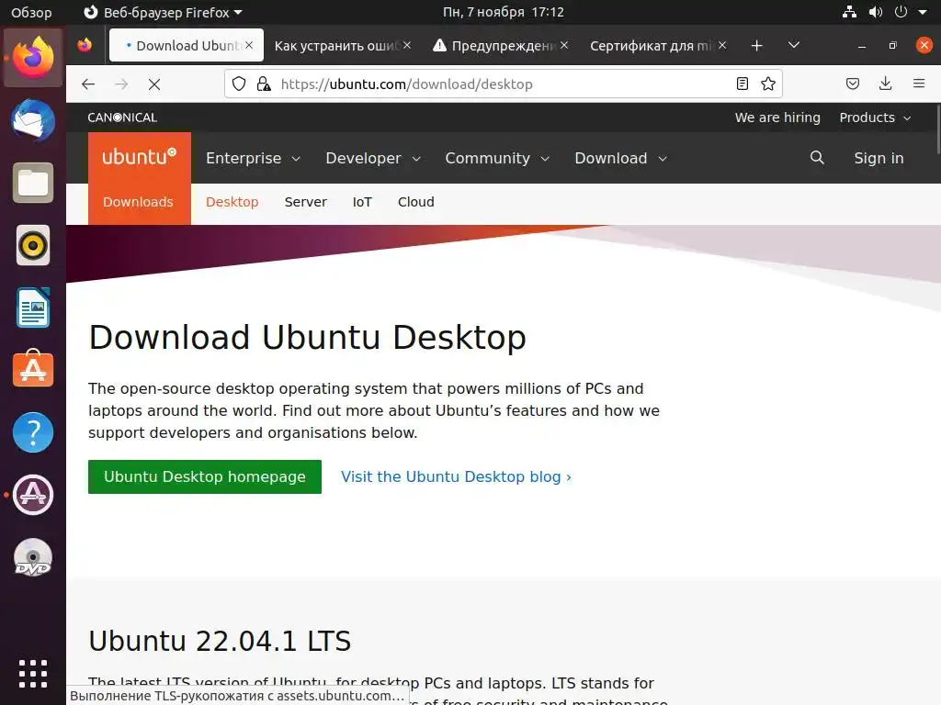
Task: Open Firefox View pinned icon
Action: 85,45
